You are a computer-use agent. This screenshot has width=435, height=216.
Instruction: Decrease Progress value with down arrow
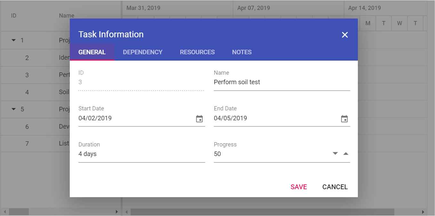(335, 153)
